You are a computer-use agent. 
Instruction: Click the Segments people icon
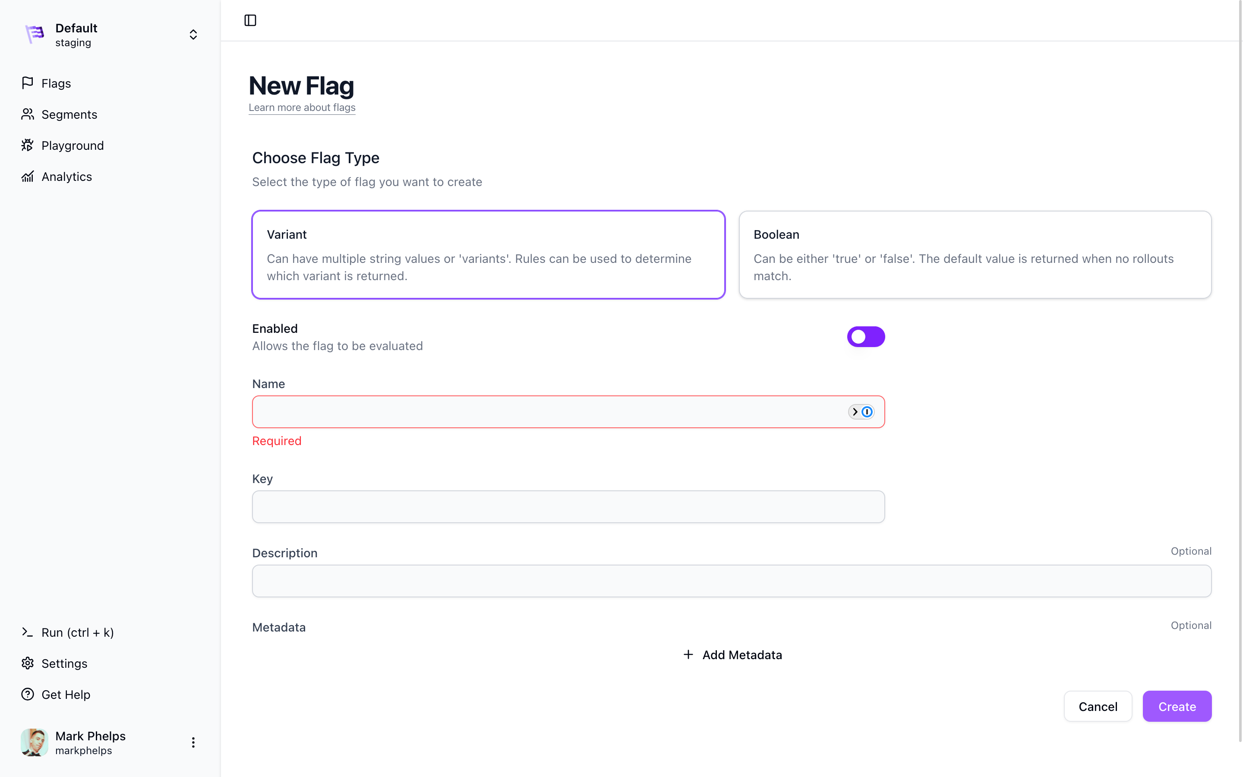28,114
